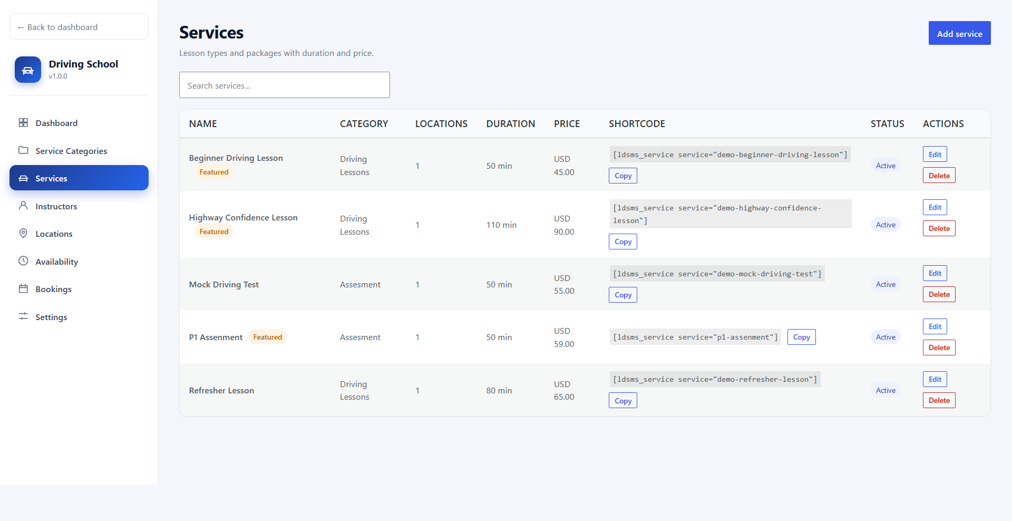Screen dimensions: 1012x521
Task: Copy the highway confidence lesson shortcode
Action: [x=623, y=242]
